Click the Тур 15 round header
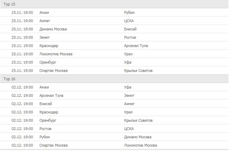Screen dimensions: 229x166 click(9, 4)
